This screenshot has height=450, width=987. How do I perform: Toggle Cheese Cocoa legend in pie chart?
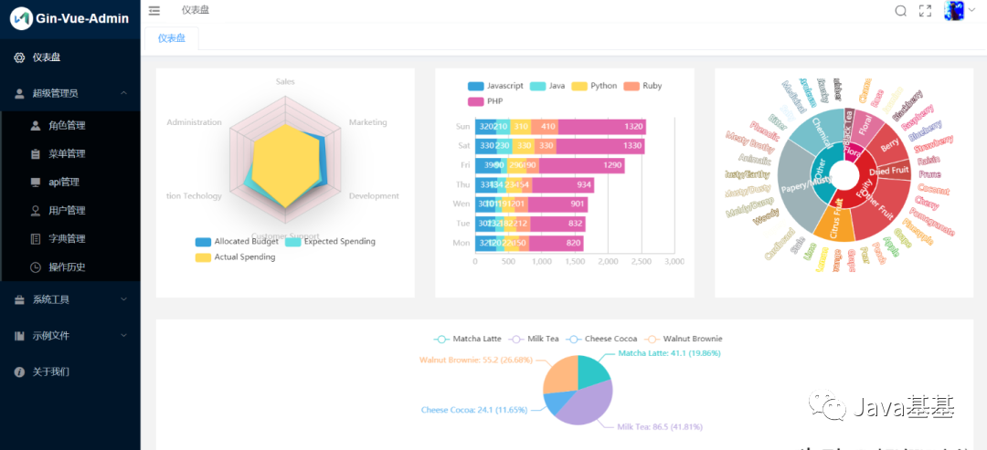coord(601,339)
